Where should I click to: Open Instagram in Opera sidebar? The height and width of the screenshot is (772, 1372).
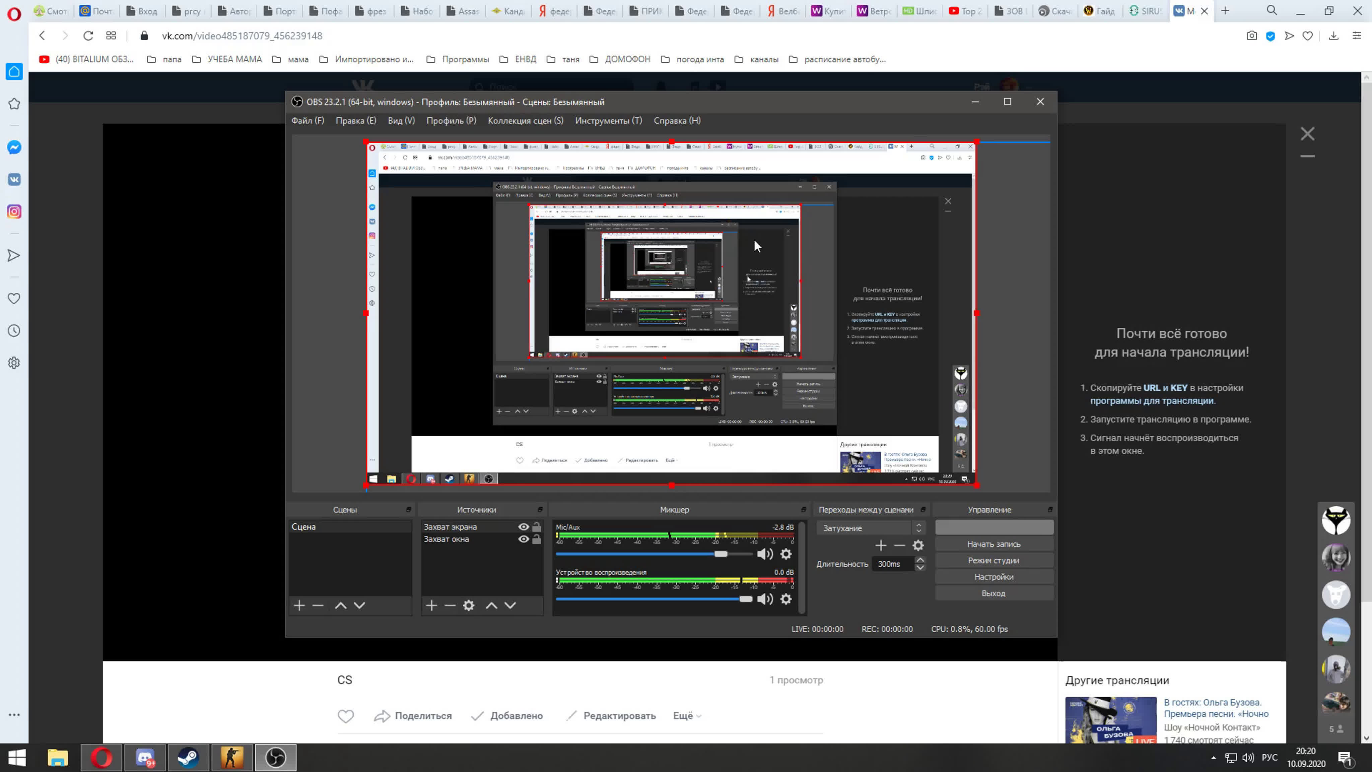click(14, 211)
